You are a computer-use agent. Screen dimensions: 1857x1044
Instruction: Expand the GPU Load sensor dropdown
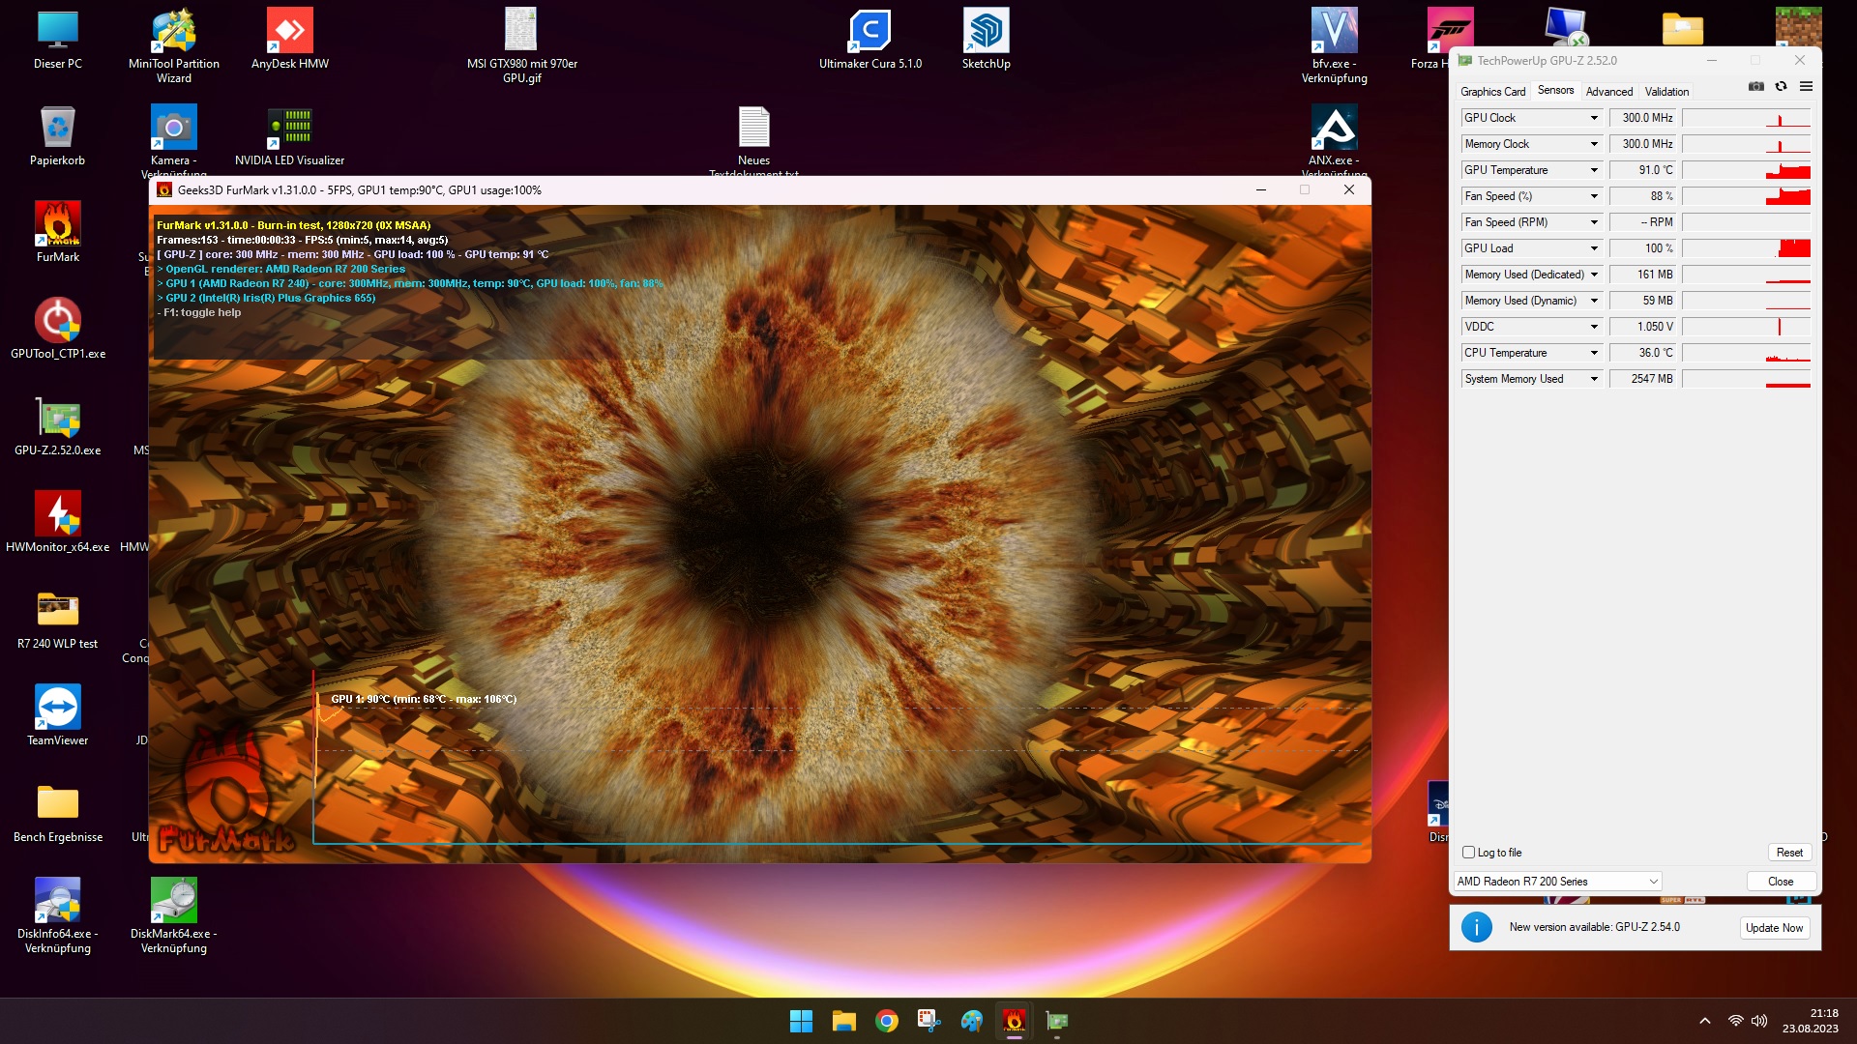point(1594,248)
